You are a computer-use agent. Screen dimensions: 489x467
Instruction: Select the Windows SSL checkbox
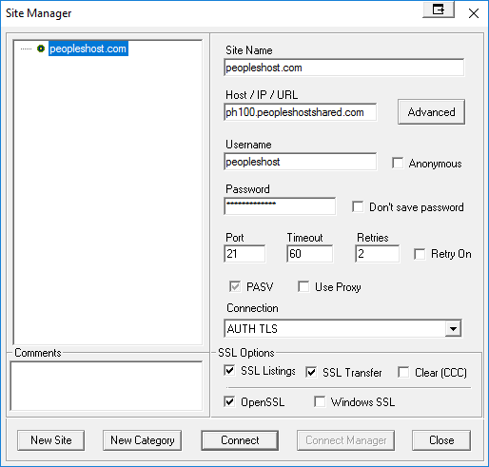(320, 401)
